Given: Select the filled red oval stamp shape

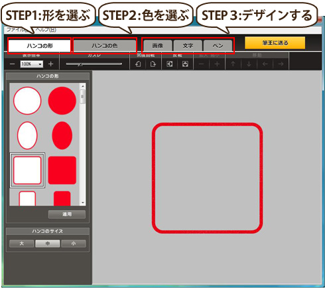Looking at the screenshot, I should click(62, 135).
